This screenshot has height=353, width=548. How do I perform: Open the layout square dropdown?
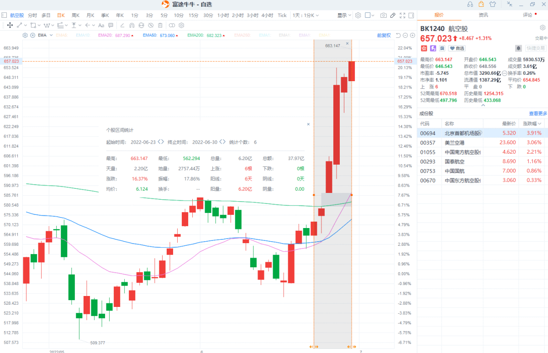tap(369, 16)
